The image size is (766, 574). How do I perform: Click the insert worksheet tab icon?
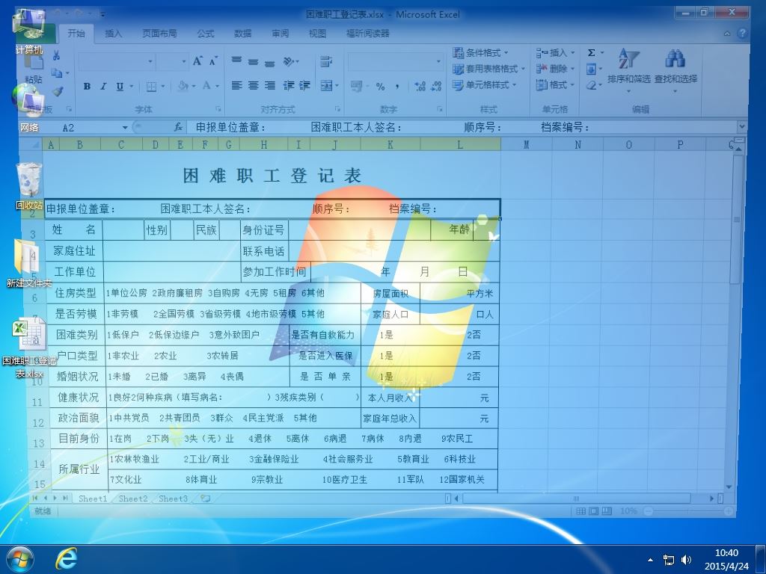click(x=206, y=499)
